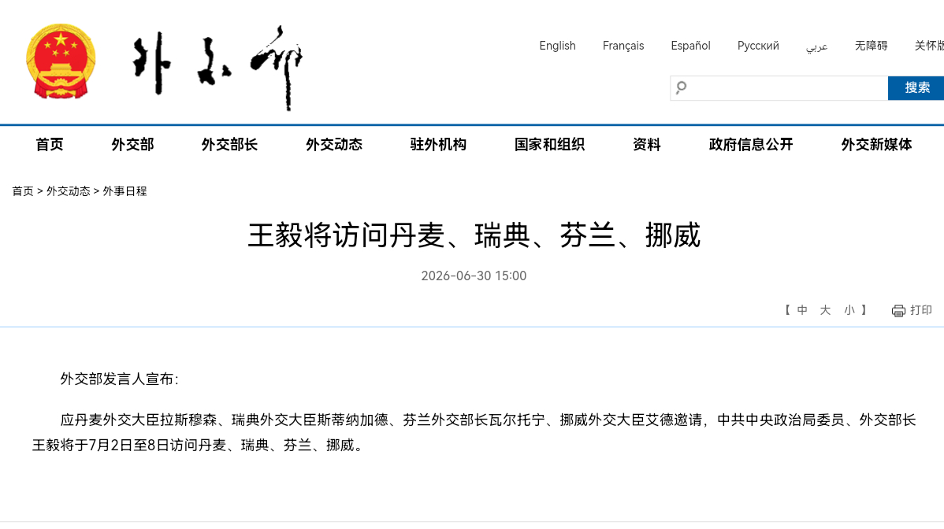Switch to Arabic عربي version
This screenshot has width=944, height=529.
817,46
